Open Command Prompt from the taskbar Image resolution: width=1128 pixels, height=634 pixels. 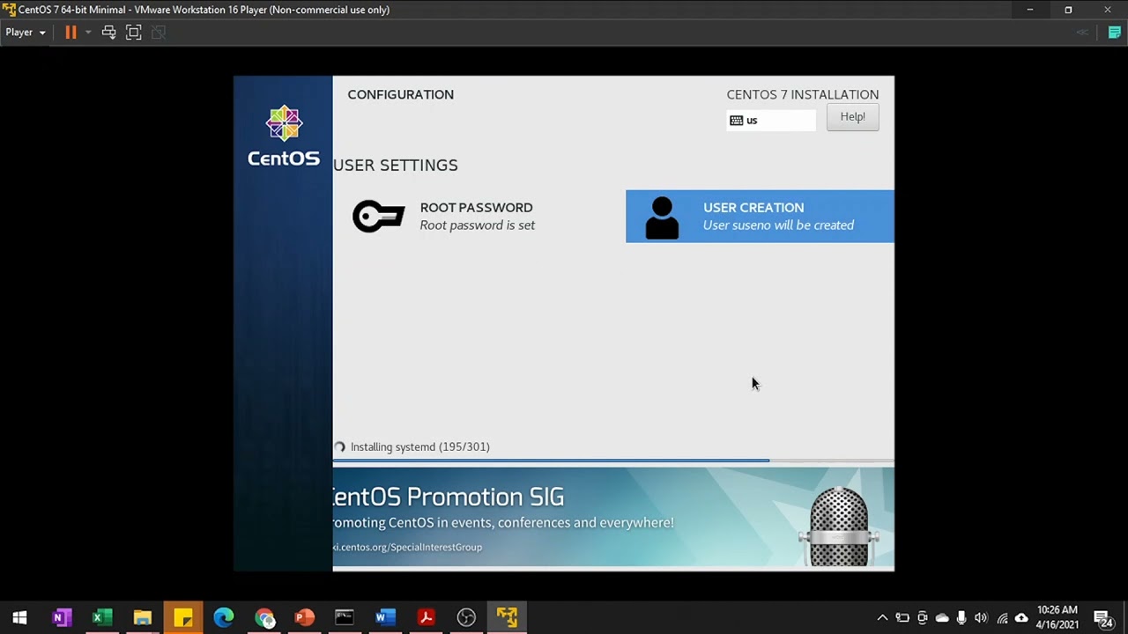(345, 617)
